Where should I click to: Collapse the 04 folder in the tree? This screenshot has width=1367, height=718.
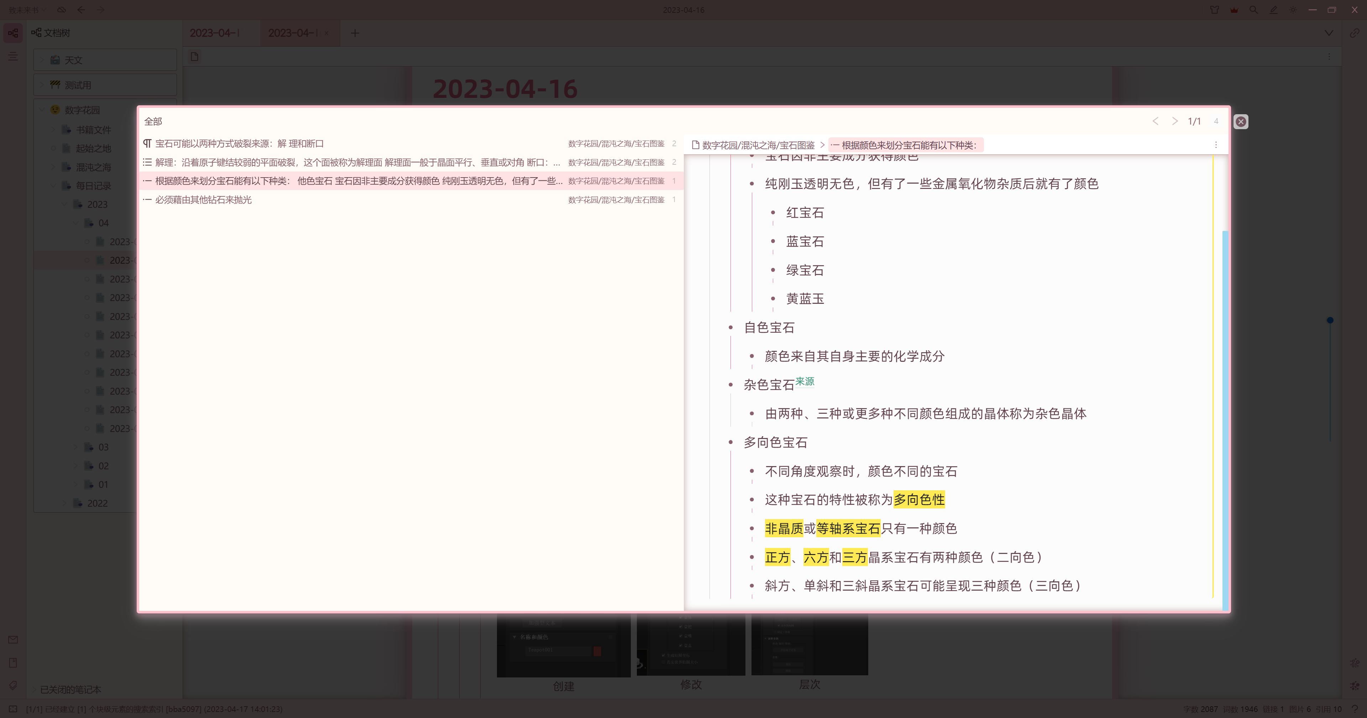(x=76, y=223)
